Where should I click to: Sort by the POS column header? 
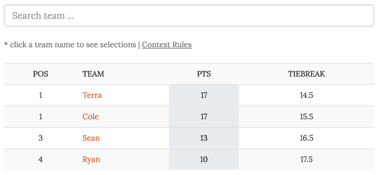pos(41,74)
